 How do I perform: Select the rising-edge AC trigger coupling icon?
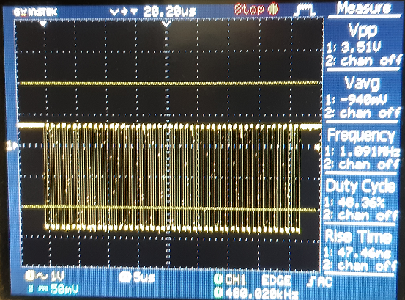tap(319, 282)
